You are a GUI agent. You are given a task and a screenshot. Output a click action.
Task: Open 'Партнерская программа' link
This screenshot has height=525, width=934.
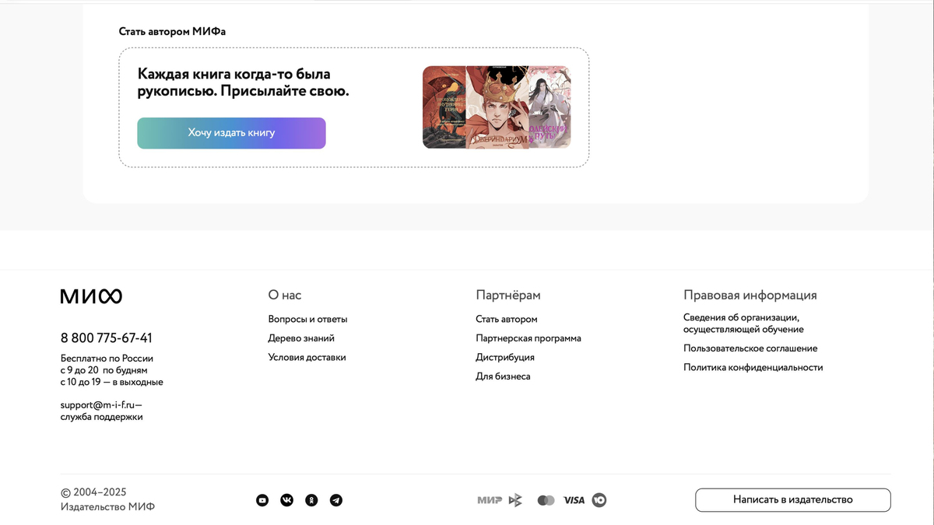pyautogui.click(x=528, y=338)
